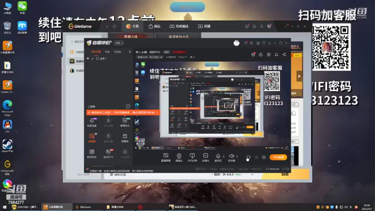Add the multimedia play-button source
Image resolution: width=375 pixels, height=211 pixels.
[205, 158]
